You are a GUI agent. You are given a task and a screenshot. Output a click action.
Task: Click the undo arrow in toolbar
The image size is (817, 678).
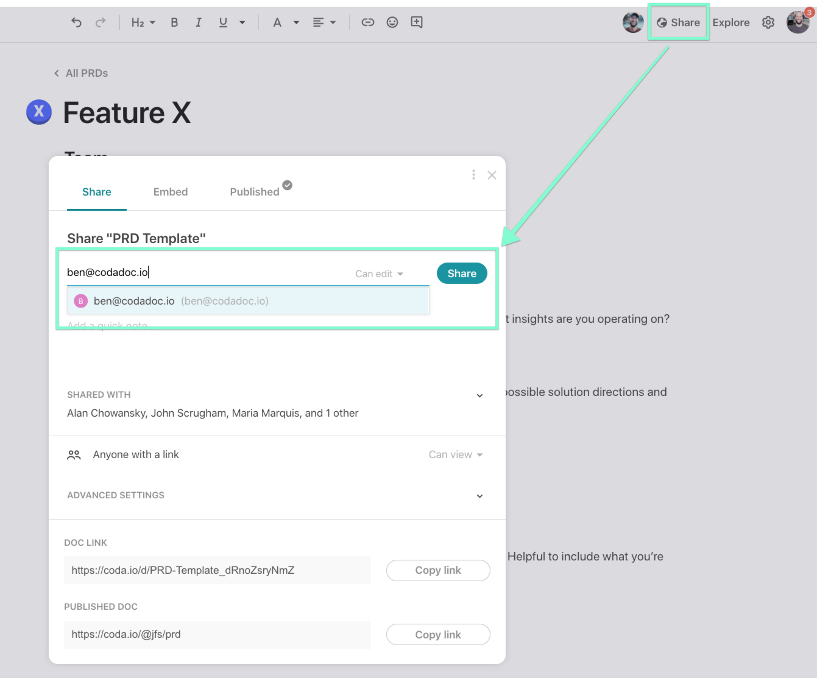pos(76,23)
